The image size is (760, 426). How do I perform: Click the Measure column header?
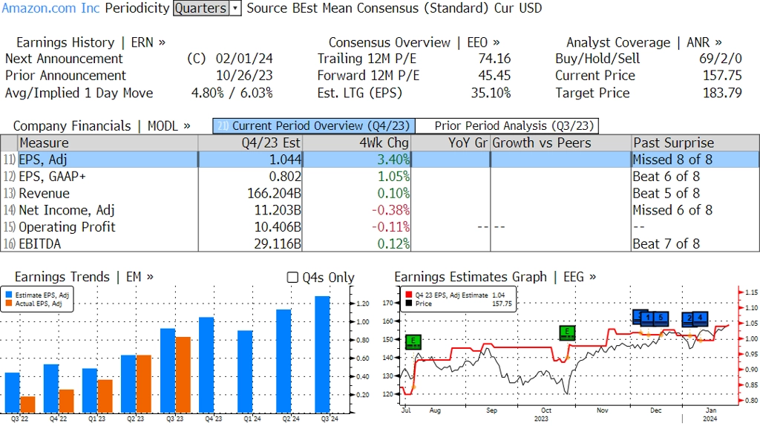click(x=108, y=143)
